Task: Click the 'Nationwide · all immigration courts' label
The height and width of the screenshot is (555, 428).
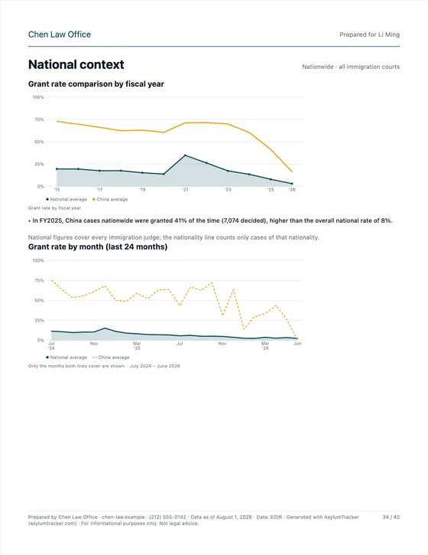Action: coord(351,67)
